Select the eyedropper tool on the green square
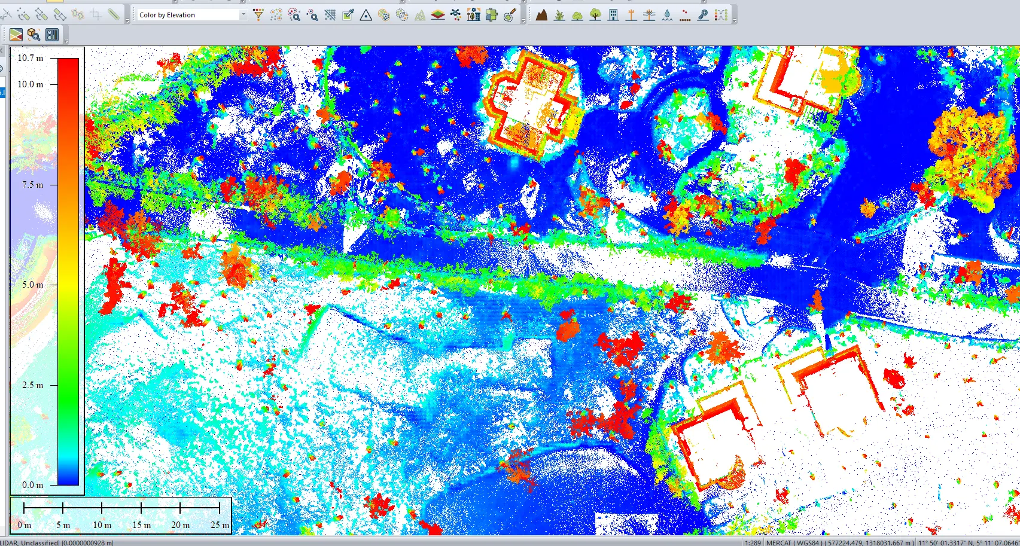The height and width of the screenshot is (546, 1020). tap(348, 15)
